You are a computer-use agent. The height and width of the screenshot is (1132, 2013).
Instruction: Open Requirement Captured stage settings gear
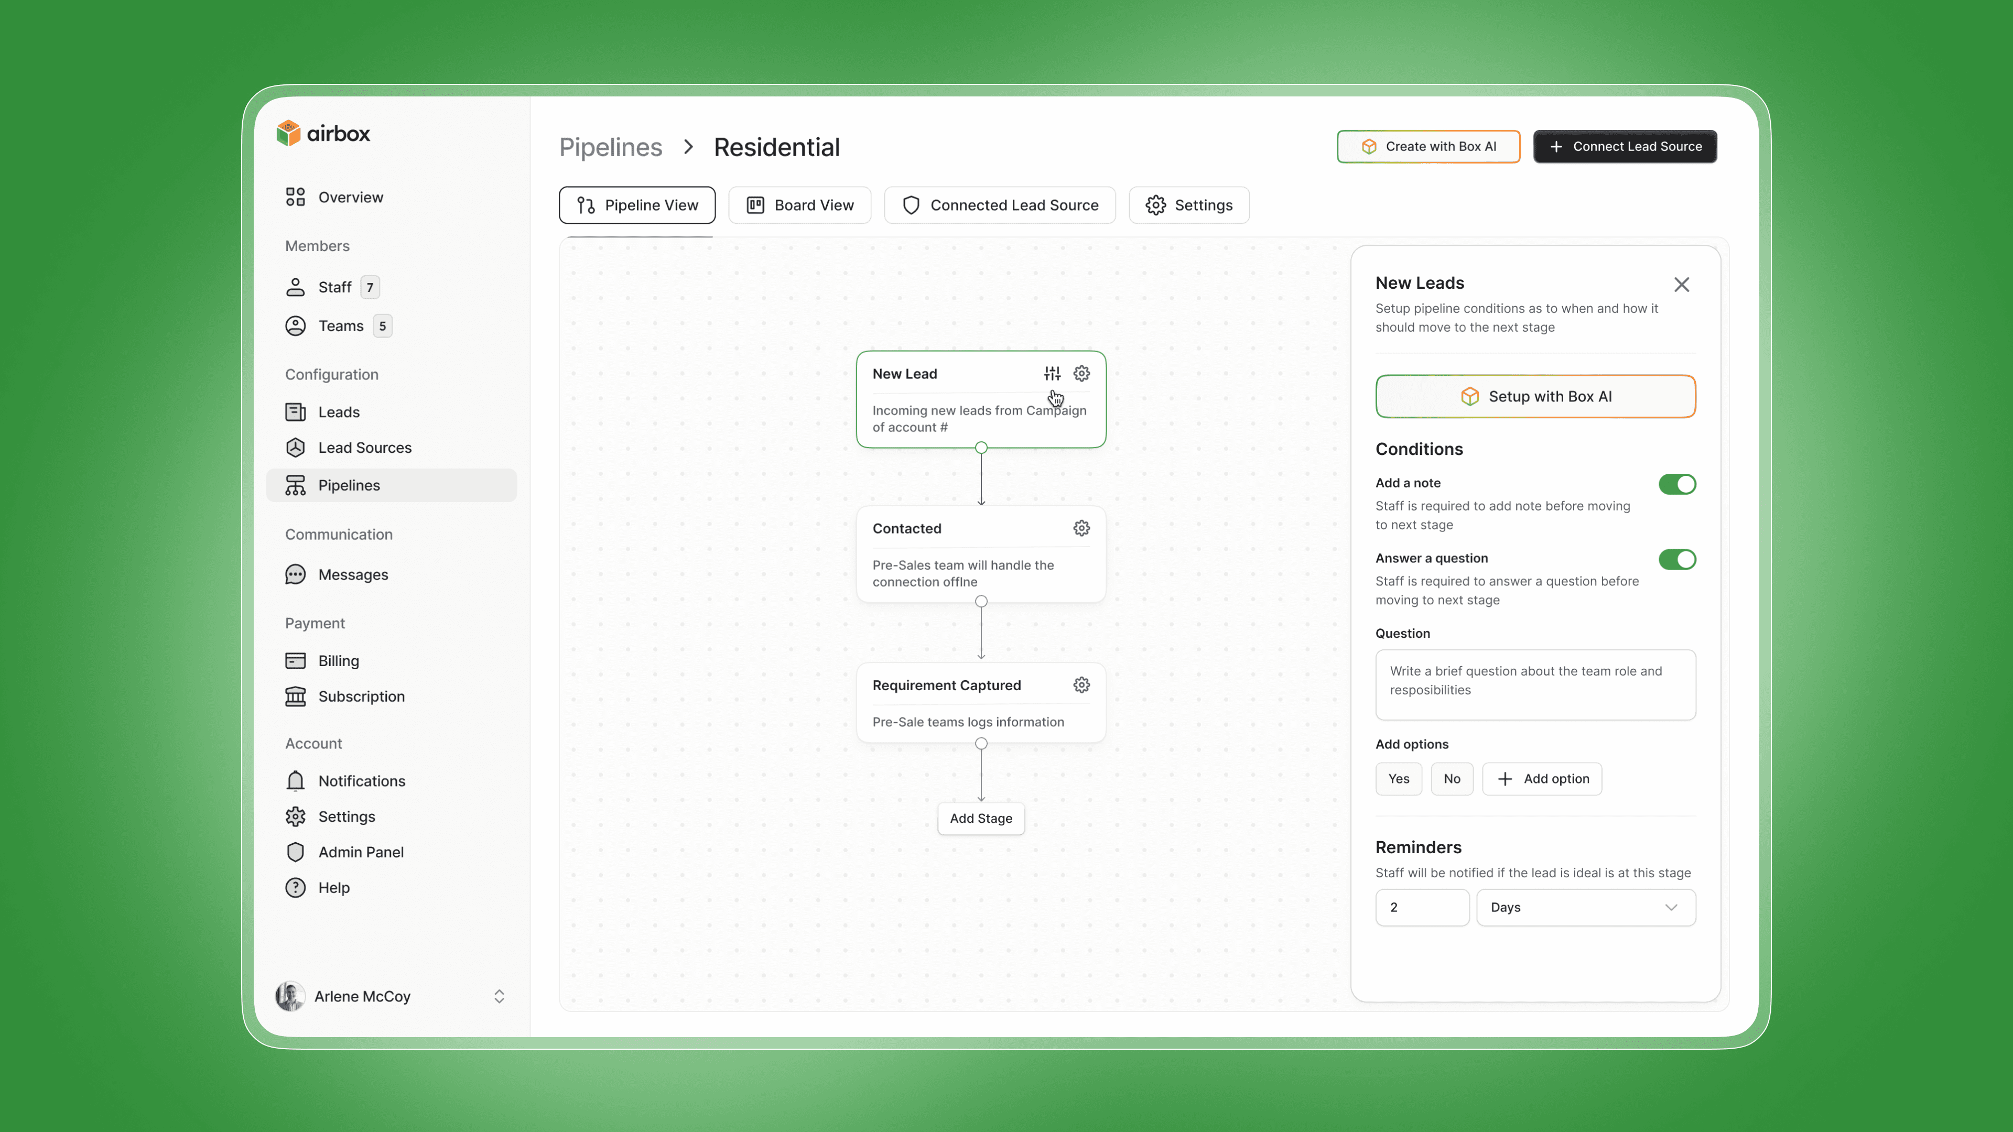coord(1081,685)
